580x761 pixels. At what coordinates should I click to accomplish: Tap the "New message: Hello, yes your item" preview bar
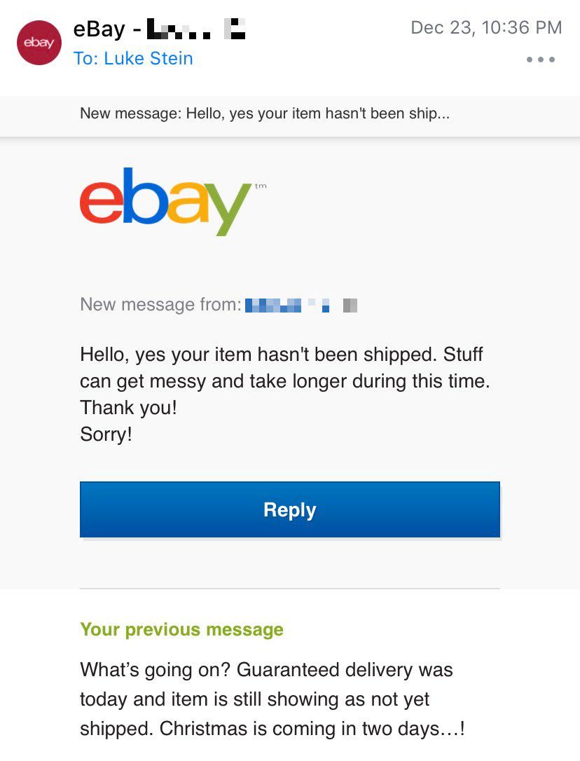coord(265,114)
